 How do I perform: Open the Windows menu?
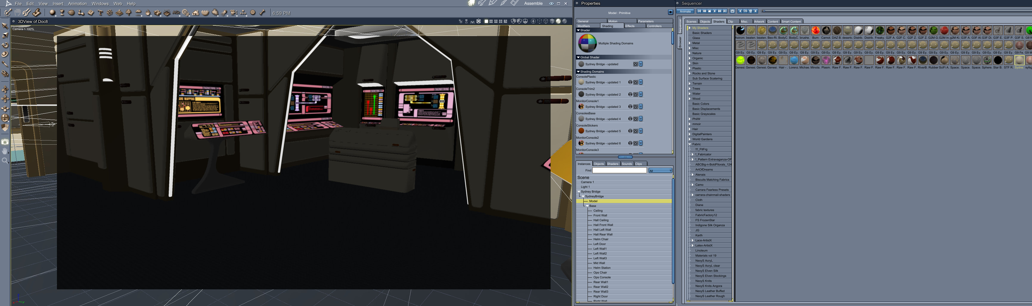100,4
